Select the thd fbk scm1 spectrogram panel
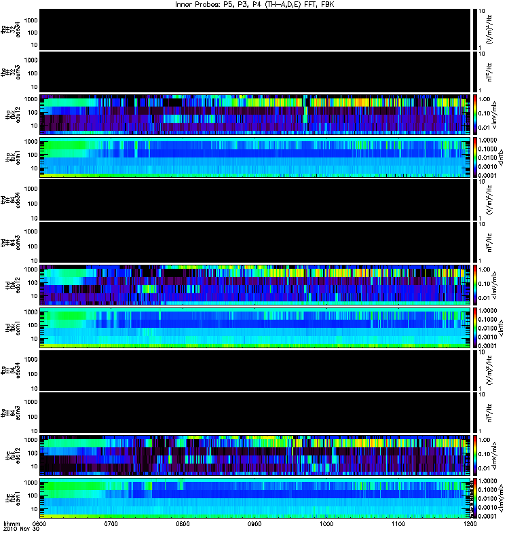509x543 pixels. click(255, 328)
